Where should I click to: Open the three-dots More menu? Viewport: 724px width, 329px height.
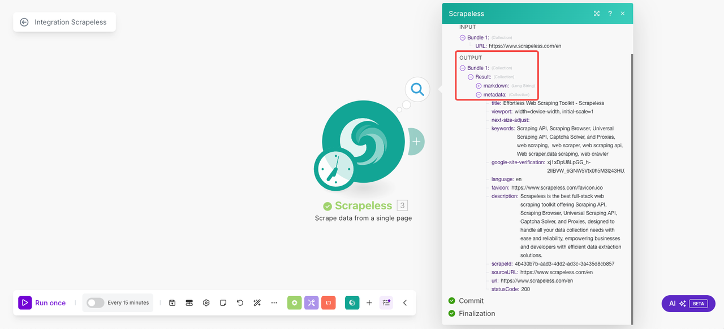click(274, 303)
